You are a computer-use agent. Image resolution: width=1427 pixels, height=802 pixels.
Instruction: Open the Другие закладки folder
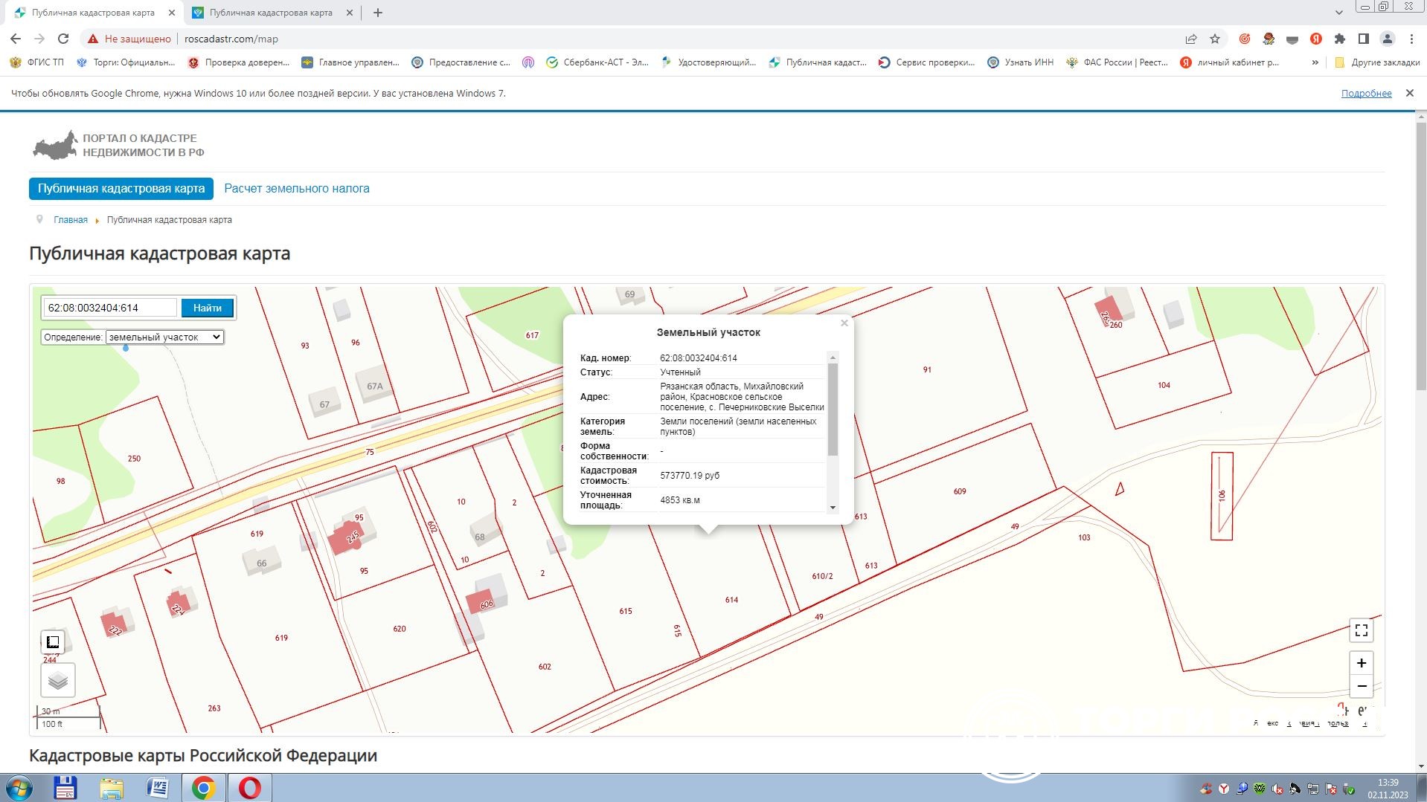click(x=1377, y=62)
